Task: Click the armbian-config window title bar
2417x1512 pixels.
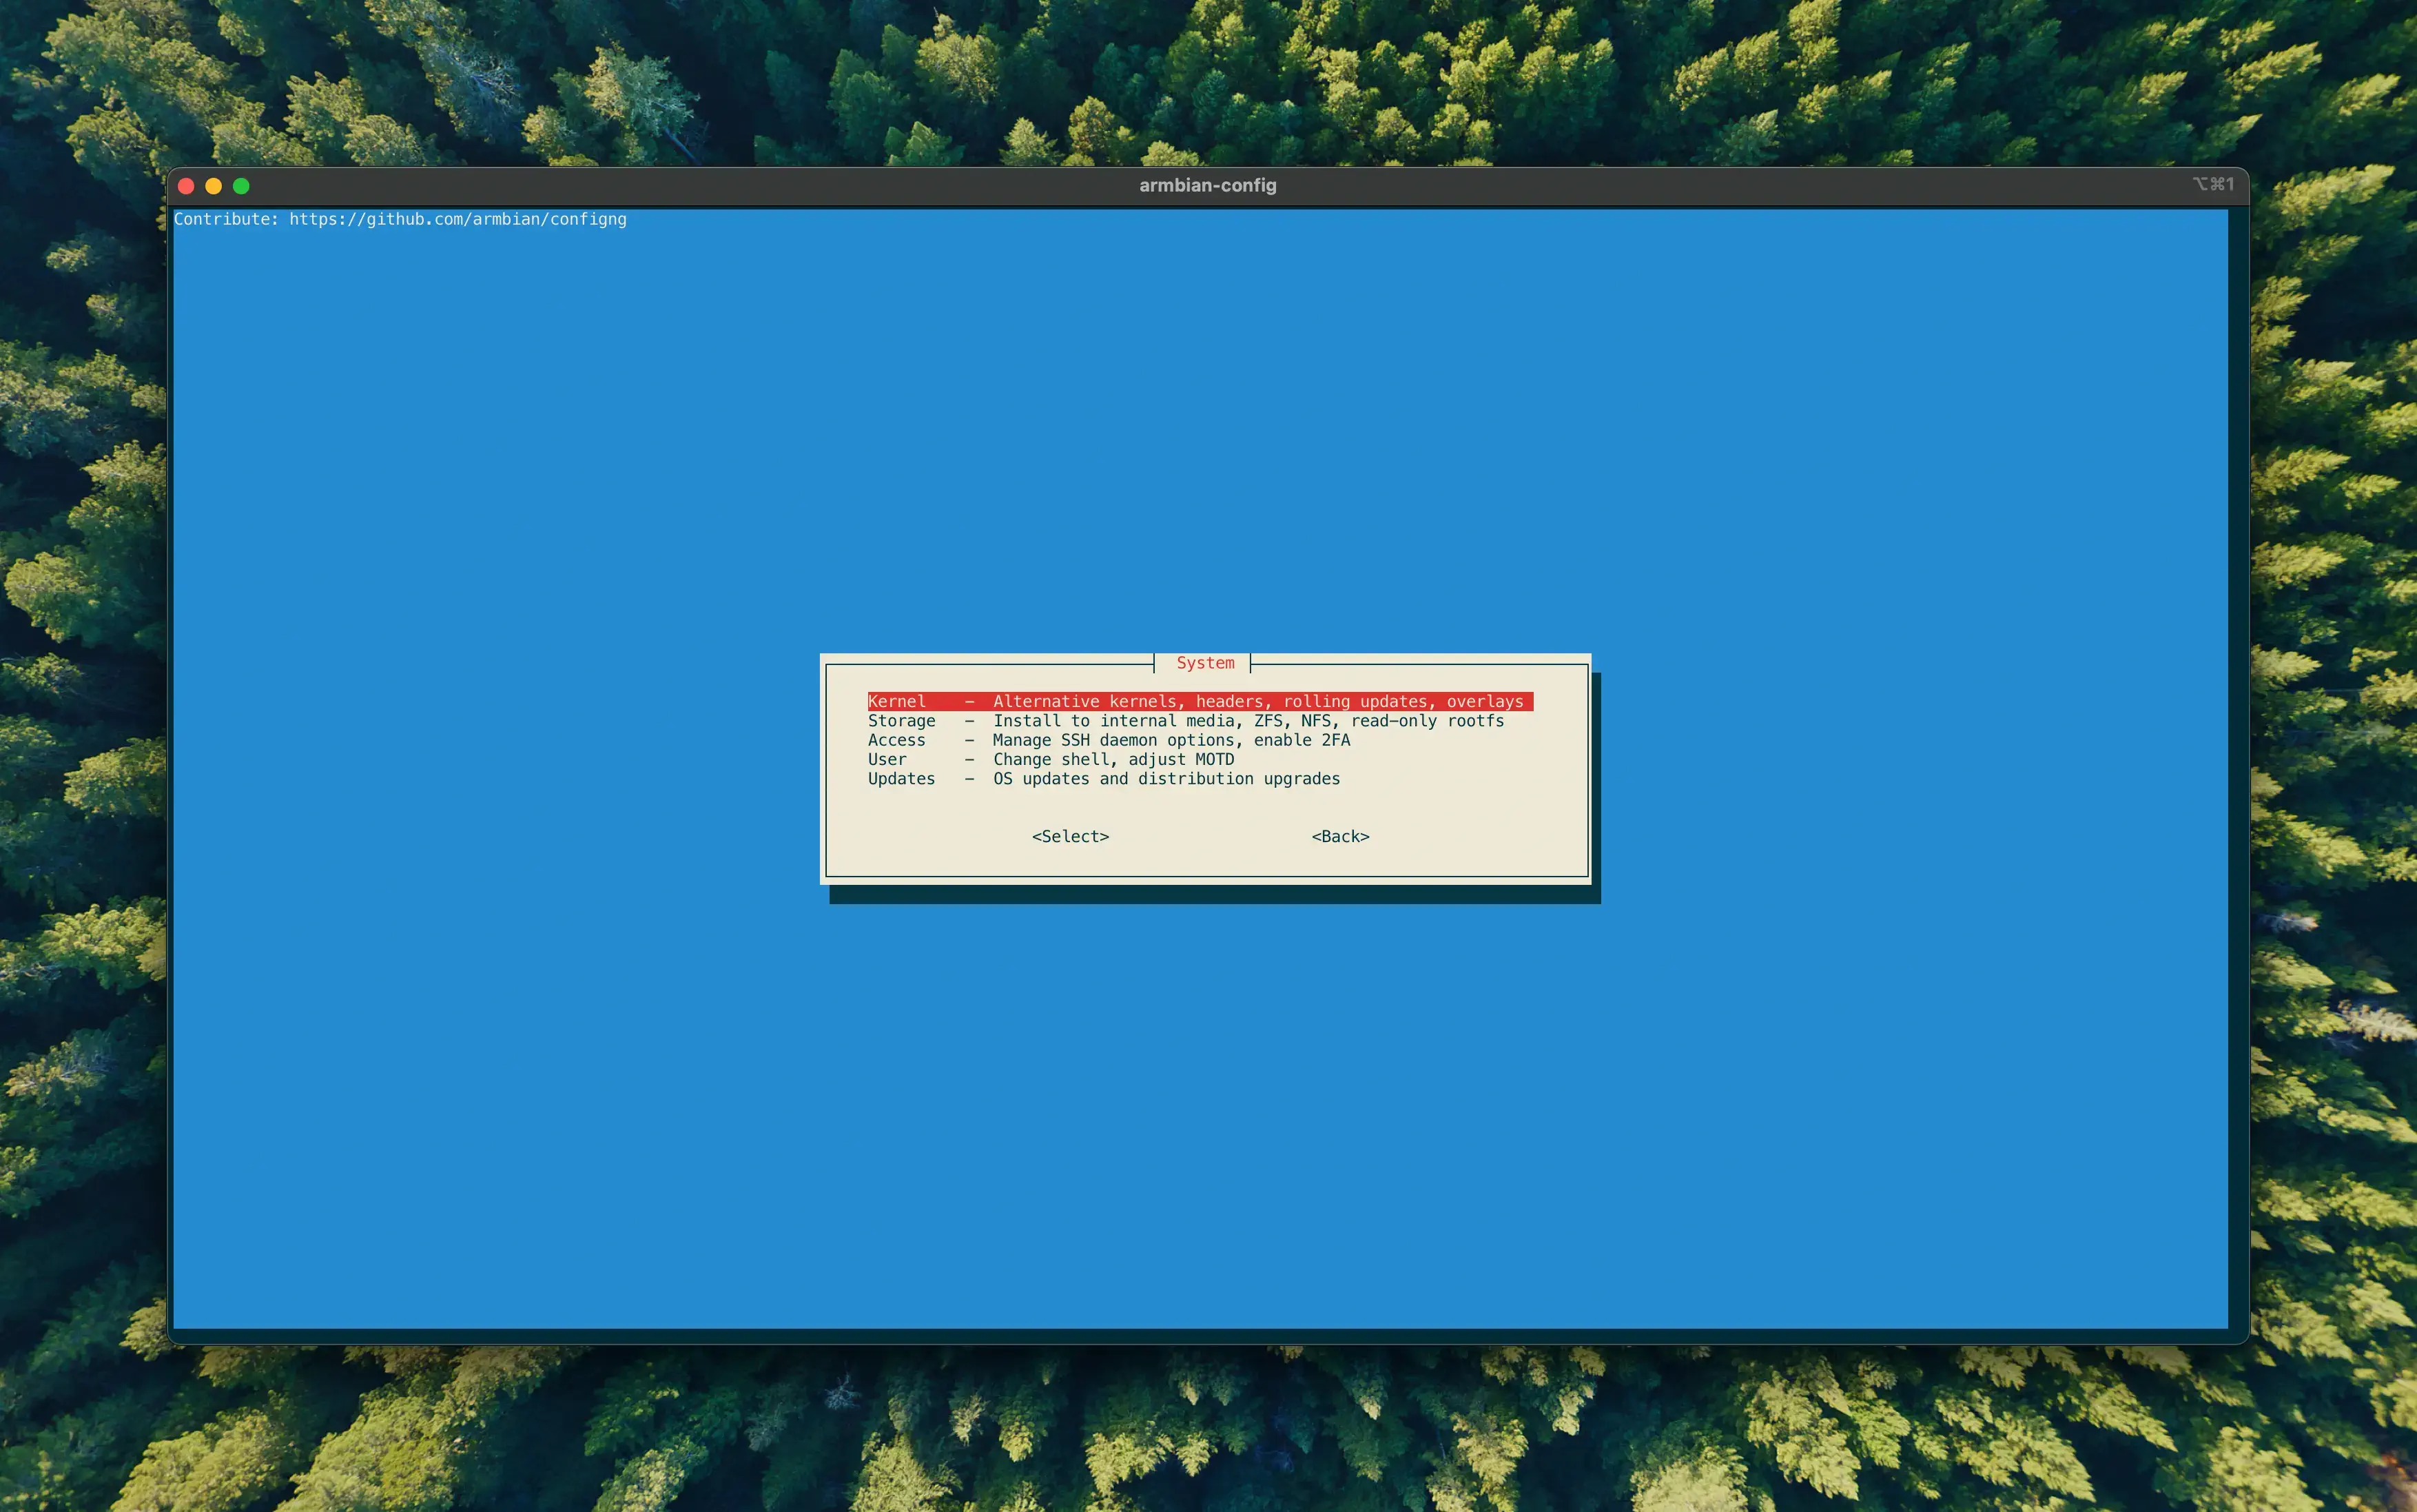Action: coord(1206,185)
